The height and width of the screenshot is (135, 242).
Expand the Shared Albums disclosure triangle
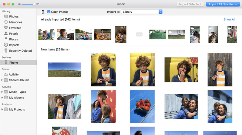click(x=2, y=80)
